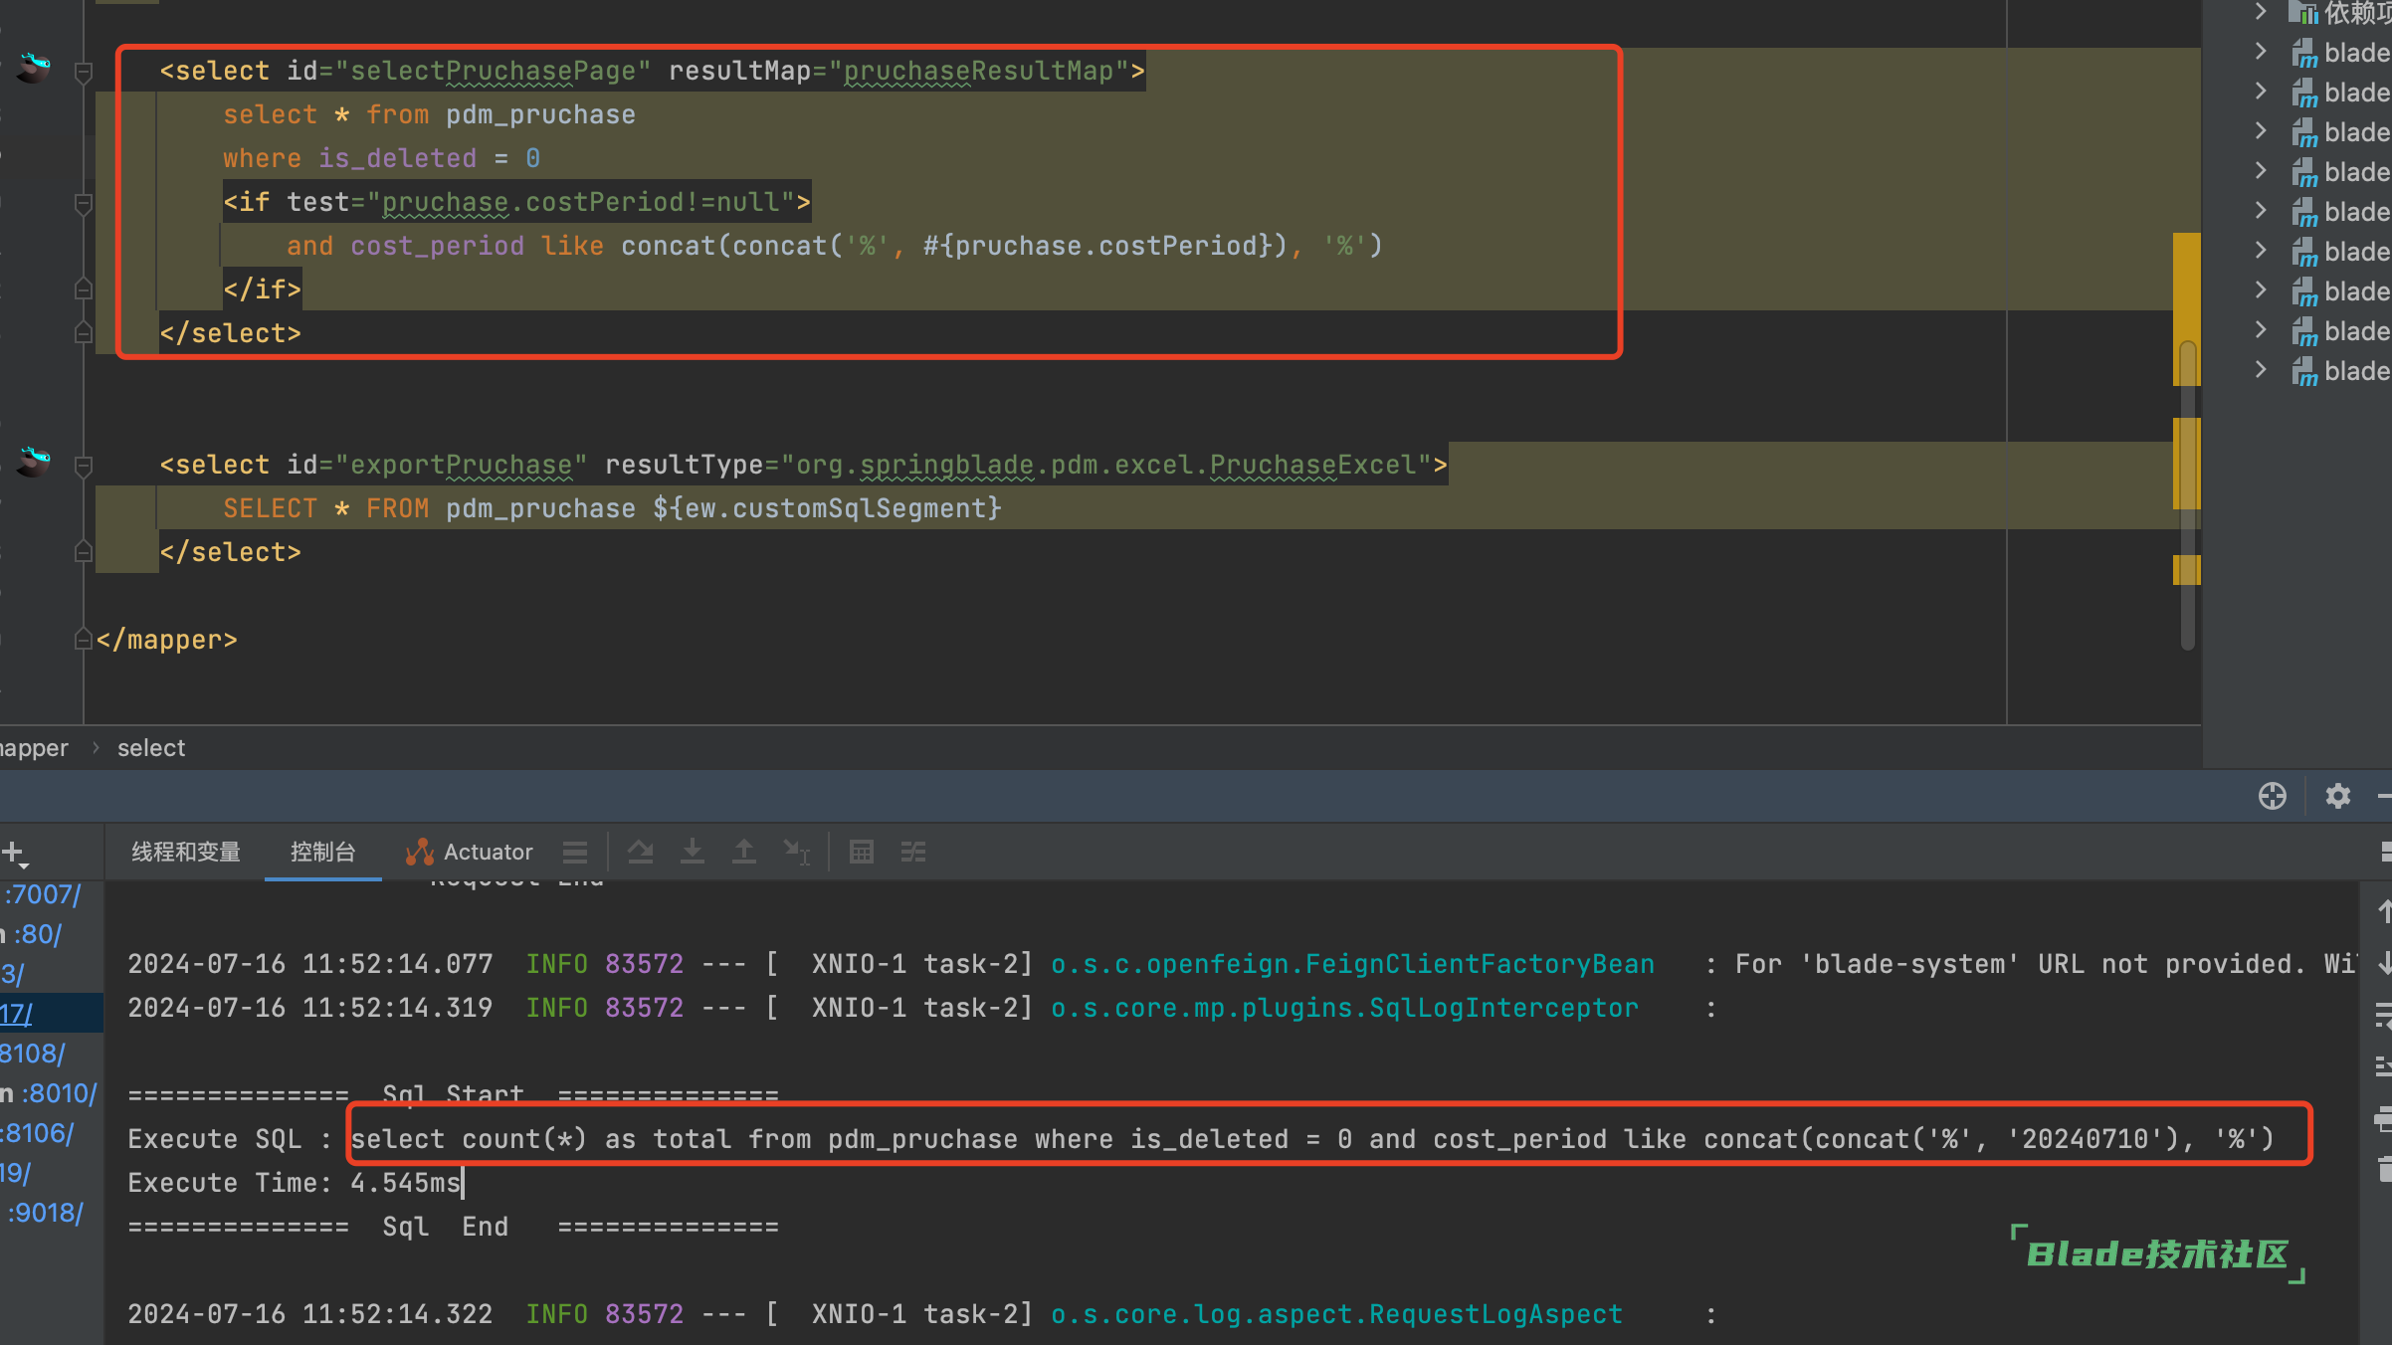Click the first blade Maven module icon
The image size is (2392, 1345).
[x=2304, y=54]
